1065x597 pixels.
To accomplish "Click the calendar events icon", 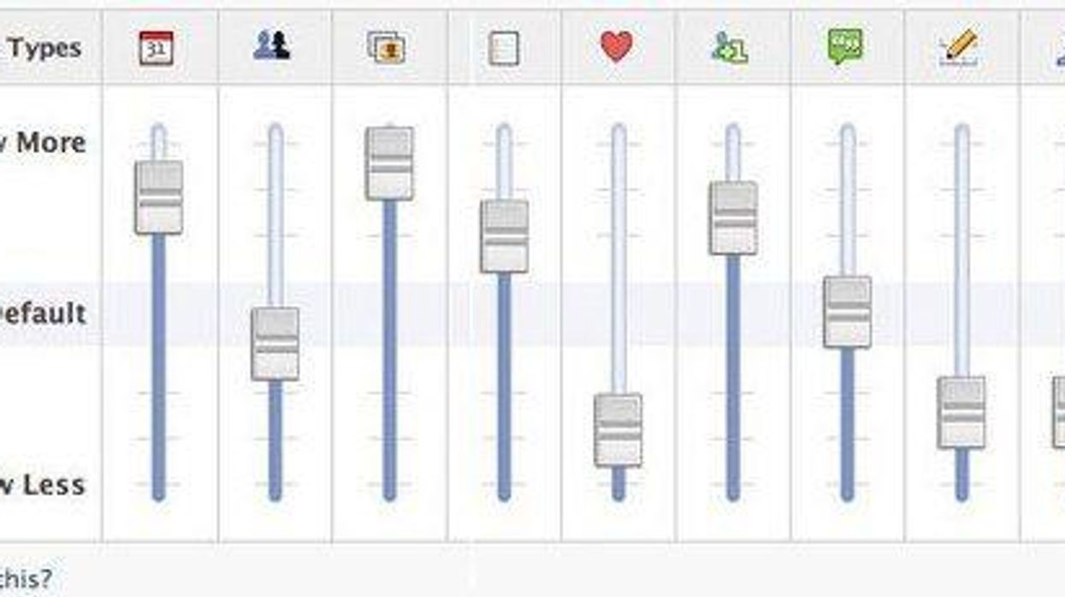I will [x=157, y=49].
